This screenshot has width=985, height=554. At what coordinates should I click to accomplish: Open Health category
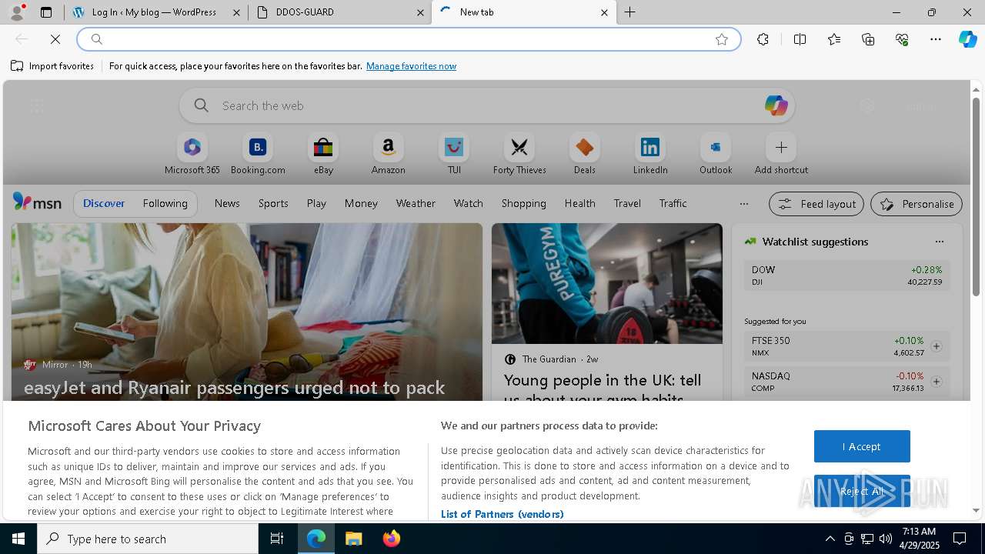point(579,203)
